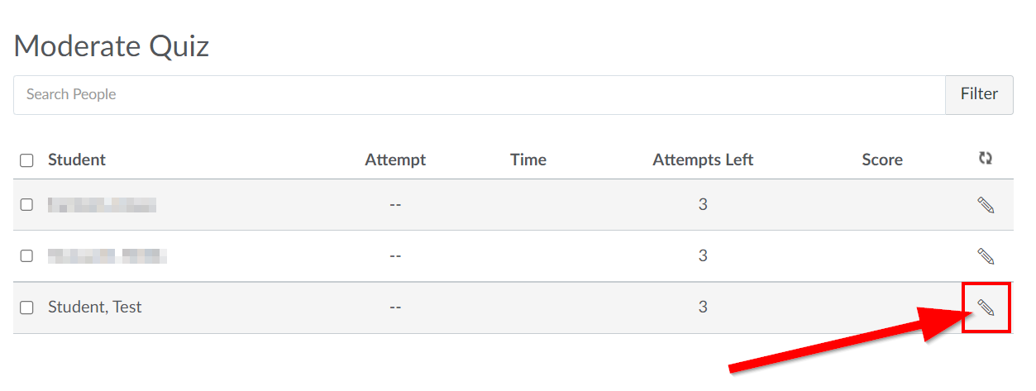The width and height of the screenshot is (1036, 391).
Task: Tick the select-all checkbox beside Student header
Action: (x=26, y=160)
